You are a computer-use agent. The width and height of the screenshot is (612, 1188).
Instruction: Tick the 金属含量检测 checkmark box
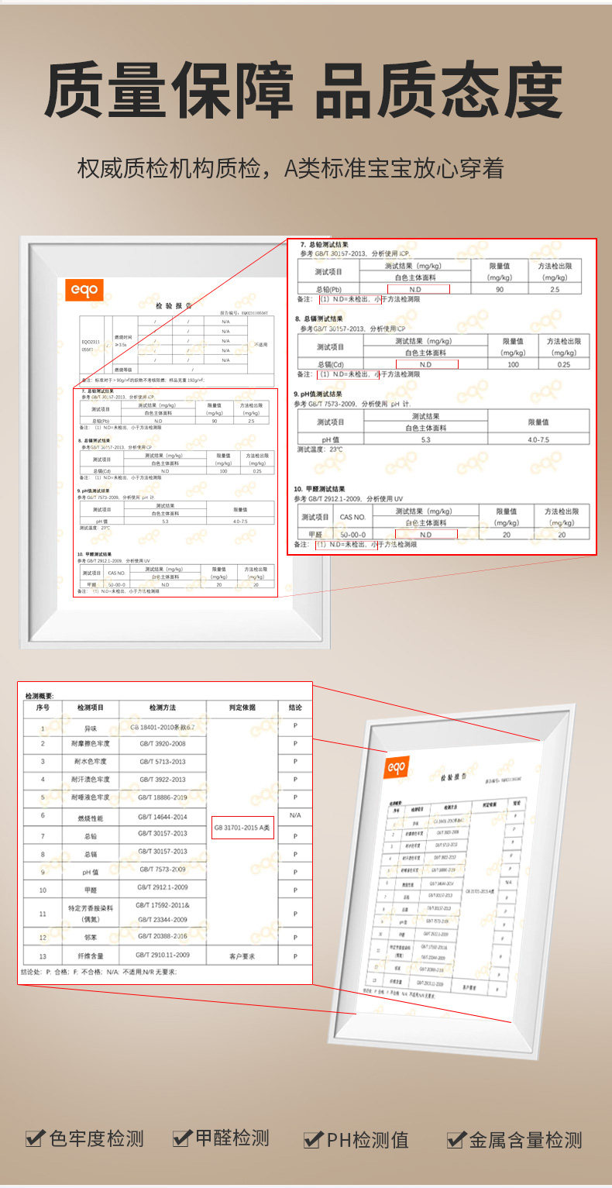point(456,1139)
